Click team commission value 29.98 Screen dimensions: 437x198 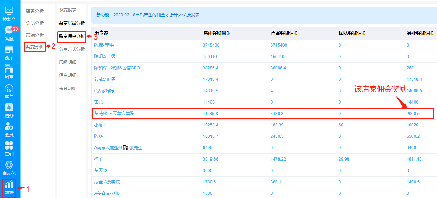pyautogui.click(x=344, y=159)
